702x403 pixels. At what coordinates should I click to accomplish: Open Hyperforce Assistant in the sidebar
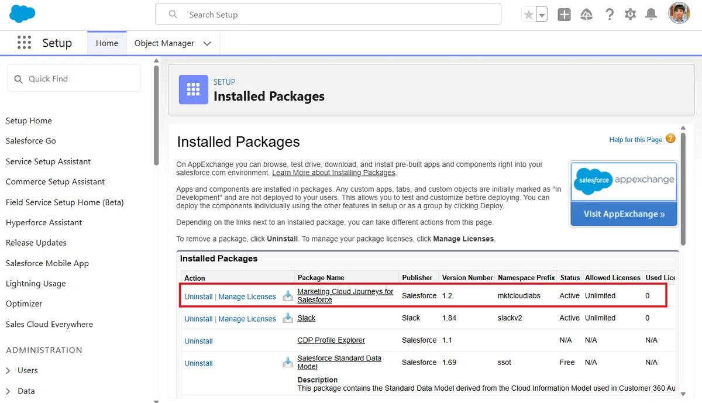(44, 222)
